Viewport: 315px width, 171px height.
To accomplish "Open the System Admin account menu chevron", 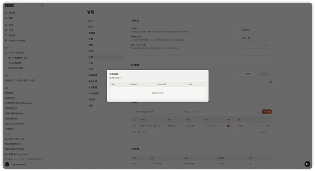I will click(x=42, y=164).
